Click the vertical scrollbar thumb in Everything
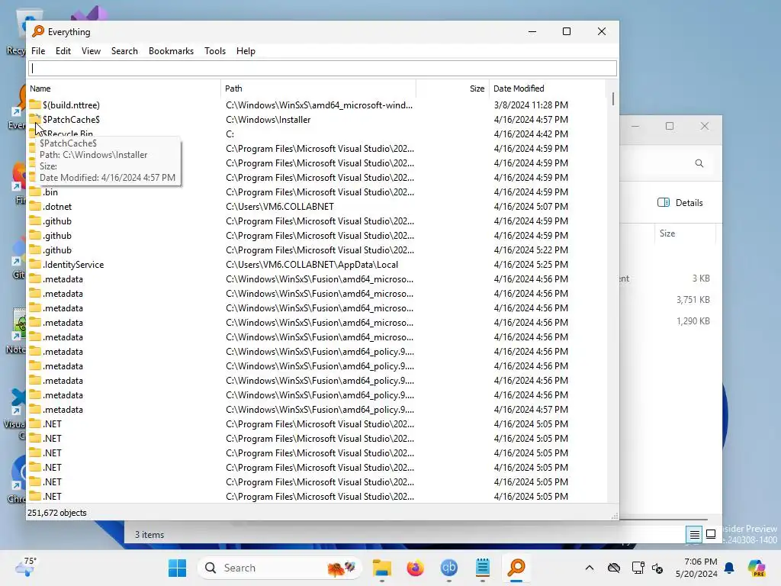The image size is (781, 586). (x=612, y=98)
